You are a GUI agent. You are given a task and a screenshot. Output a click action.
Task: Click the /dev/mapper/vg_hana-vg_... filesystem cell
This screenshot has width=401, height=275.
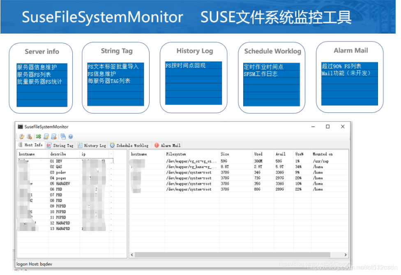191,167
